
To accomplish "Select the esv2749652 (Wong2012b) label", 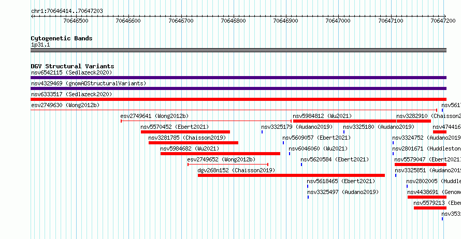I will tap(221, 159).
